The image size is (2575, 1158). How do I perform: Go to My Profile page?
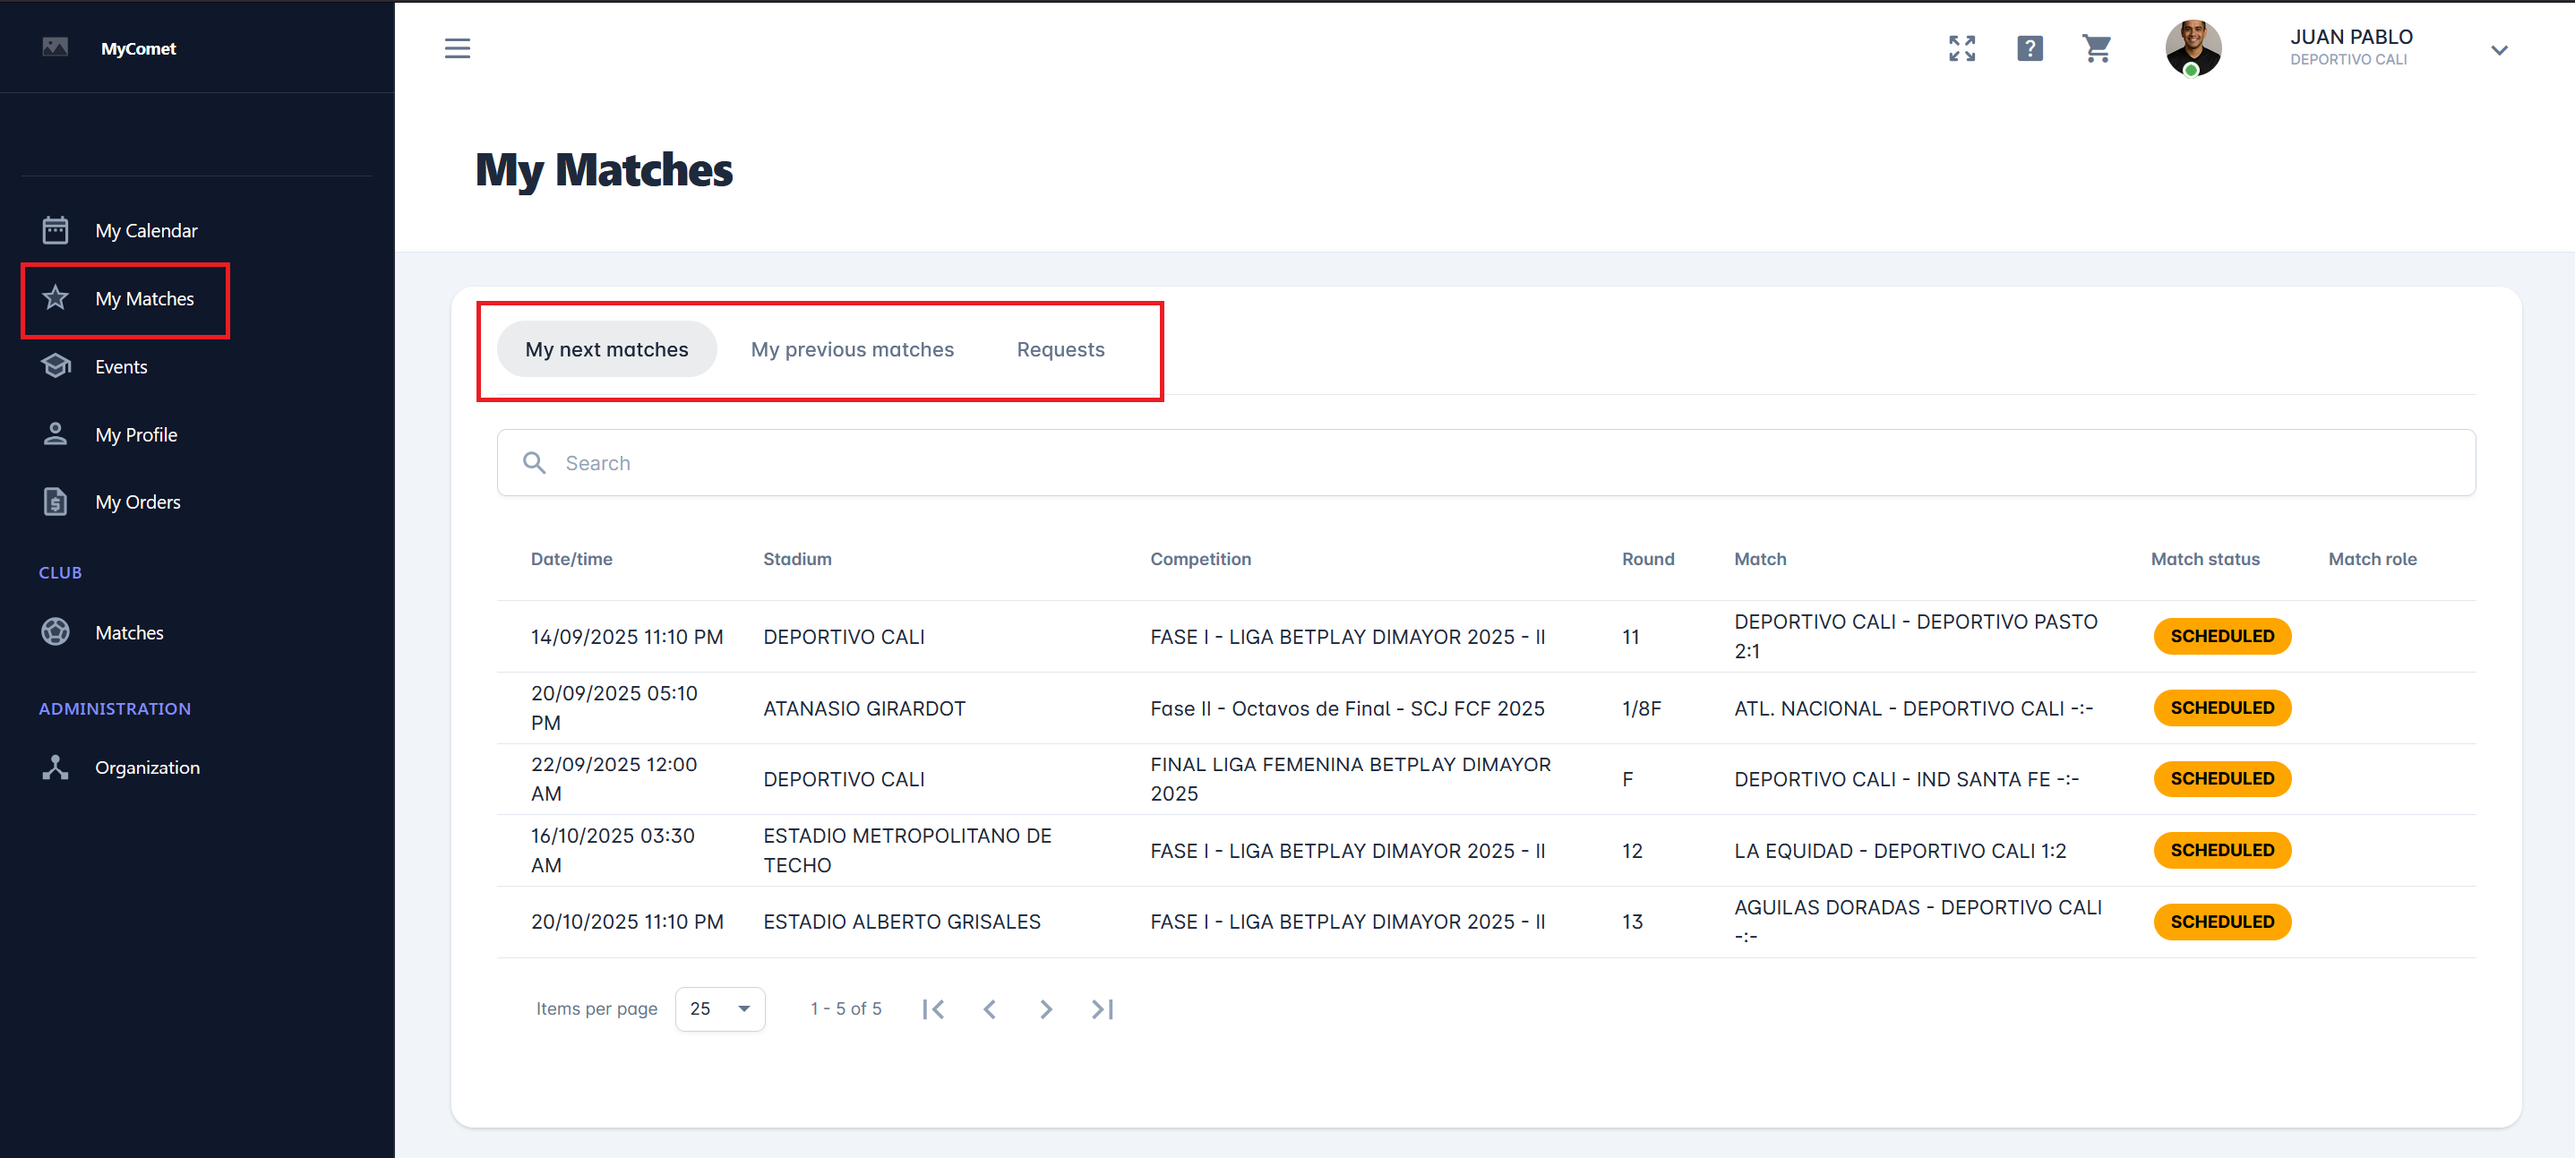[x=136, y=434]
